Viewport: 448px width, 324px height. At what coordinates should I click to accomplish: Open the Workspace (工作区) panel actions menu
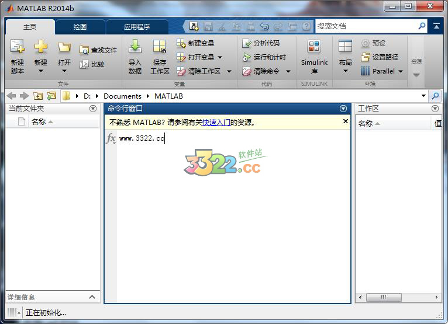435,109
